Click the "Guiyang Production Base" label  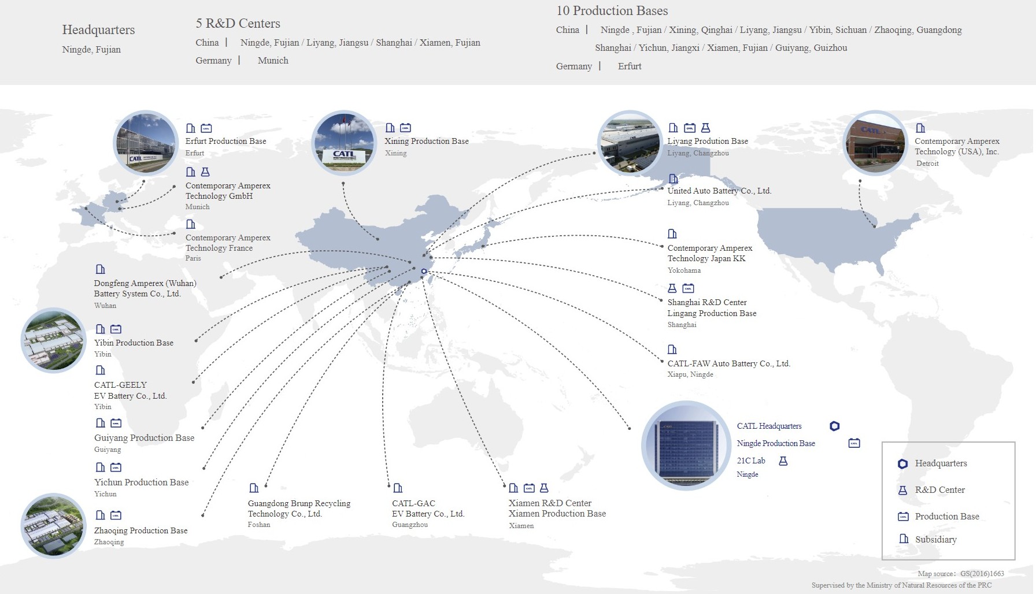tap(145, 437)
